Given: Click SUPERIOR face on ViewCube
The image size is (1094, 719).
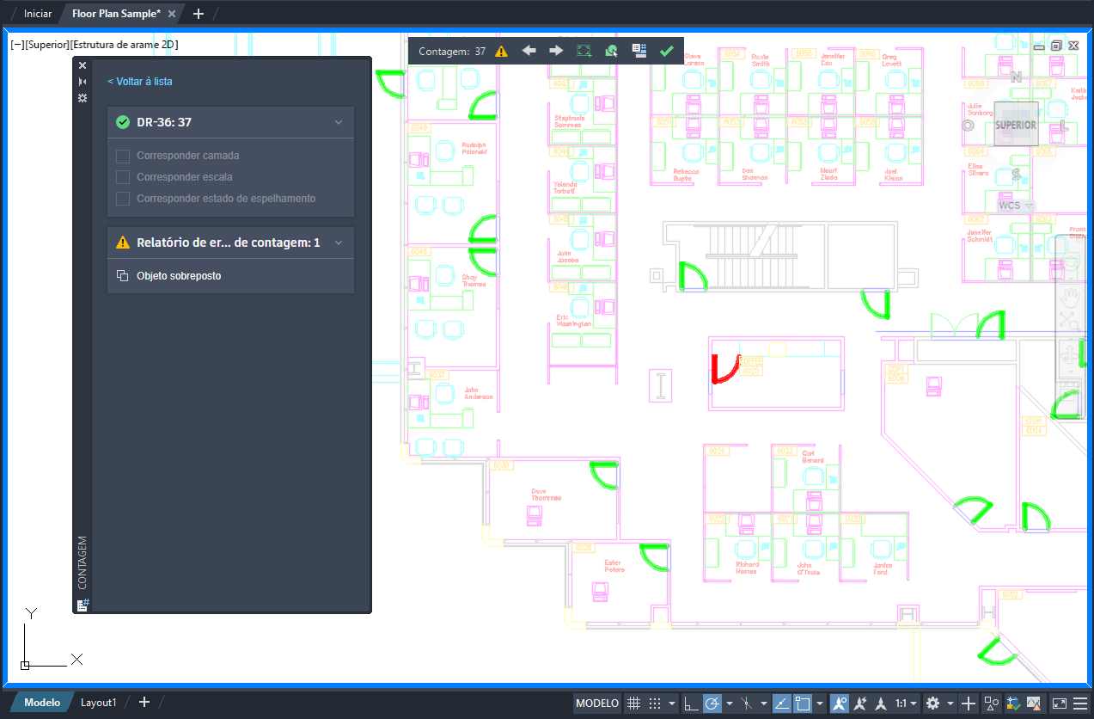Looking at the screenshot, I should (1016, 125).
